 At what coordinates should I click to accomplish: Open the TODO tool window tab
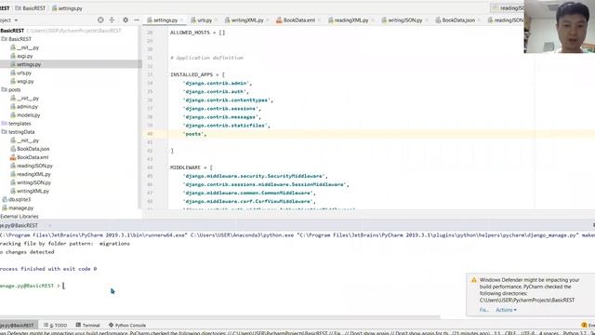coord(56,325)
